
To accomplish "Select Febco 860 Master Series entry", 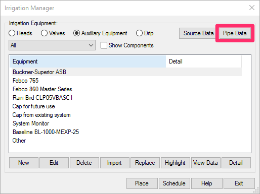I will coord(127,89).
